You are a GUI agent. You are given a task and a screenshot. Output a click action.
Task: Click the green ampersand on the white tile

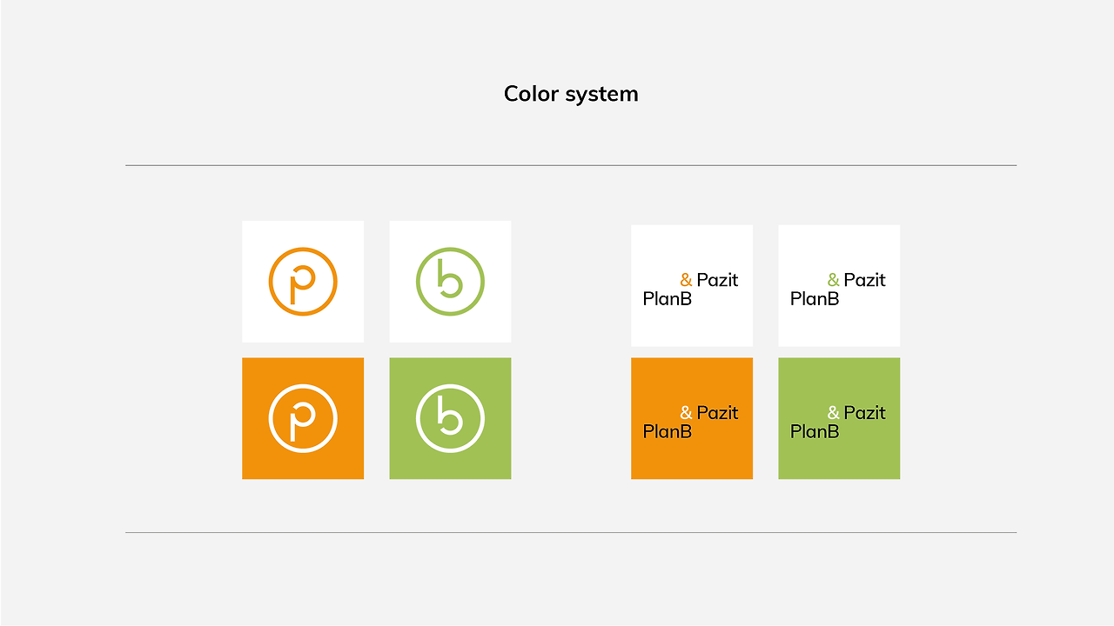pos(833,280)
